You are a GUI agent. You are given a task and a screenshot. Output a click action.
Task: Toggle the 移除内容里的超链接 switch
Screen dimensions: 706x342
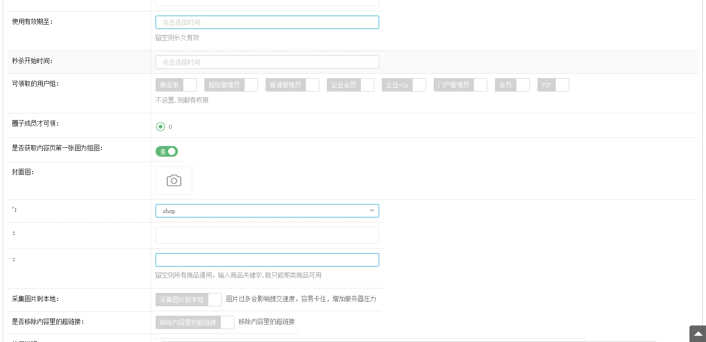pyautogui.click(x=194, y=322)
